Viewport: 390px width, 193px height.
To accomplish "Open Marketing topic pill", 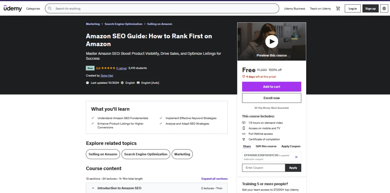I will (182, 154).
